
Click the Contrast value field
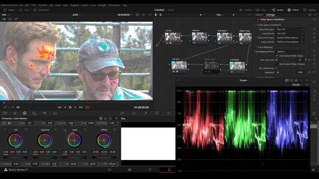point(71,123)
